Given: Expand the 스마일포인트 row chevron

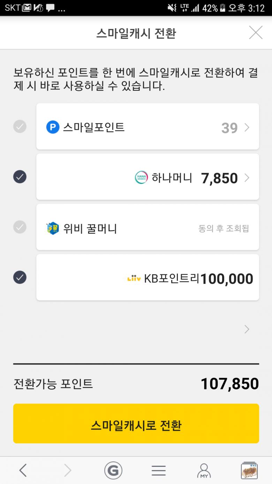Looking at the screenshot, I should pos(247,127).
